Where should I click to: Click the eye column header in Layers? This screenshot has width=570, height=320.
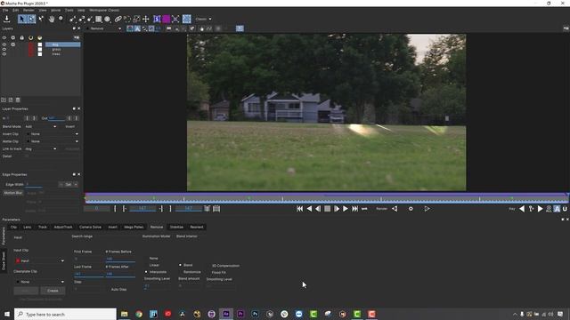point(4,37)
